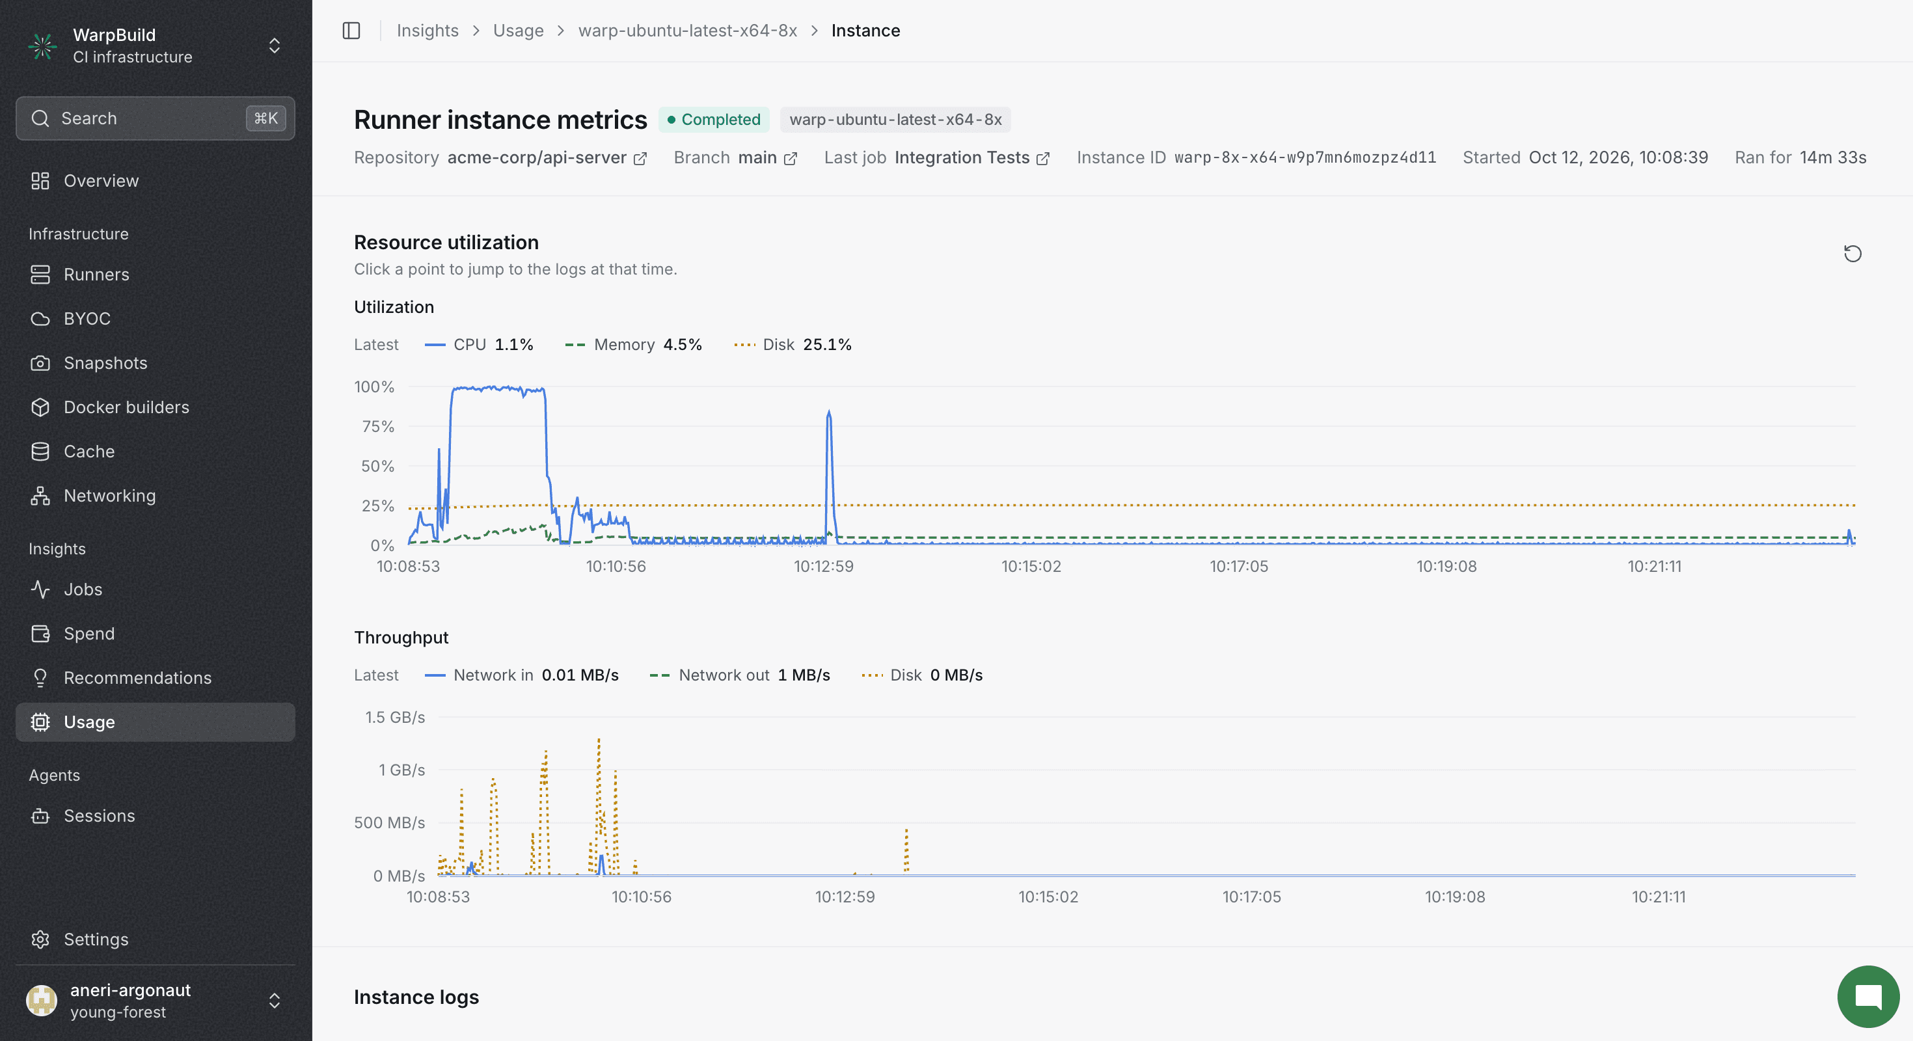The width and height of the screenshot is (1913, 1041).
Task: Click the Completed status badge
Action: 714,120
